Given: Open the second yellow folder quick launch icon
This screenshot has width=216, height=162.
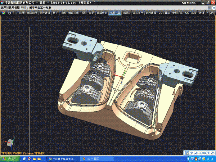Looking at the screenshot, I should point(39,159).
